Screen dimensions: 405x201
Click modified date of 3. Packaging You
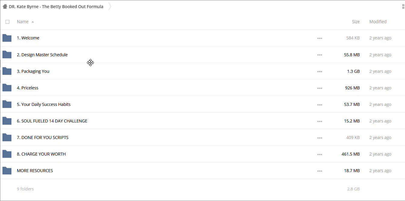(x=380, y=71)
